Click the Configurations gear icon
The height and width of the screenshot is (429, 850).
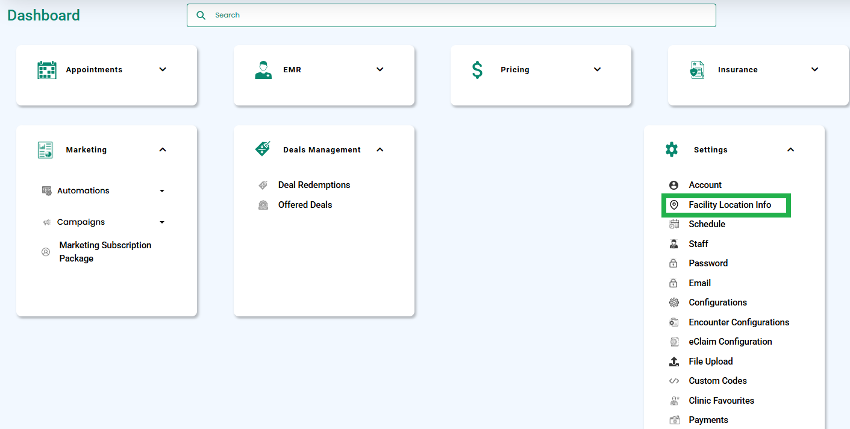[x=674, y=302]
